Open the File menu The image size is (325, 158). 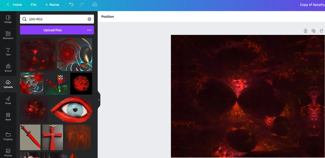(x=34, y=5)
